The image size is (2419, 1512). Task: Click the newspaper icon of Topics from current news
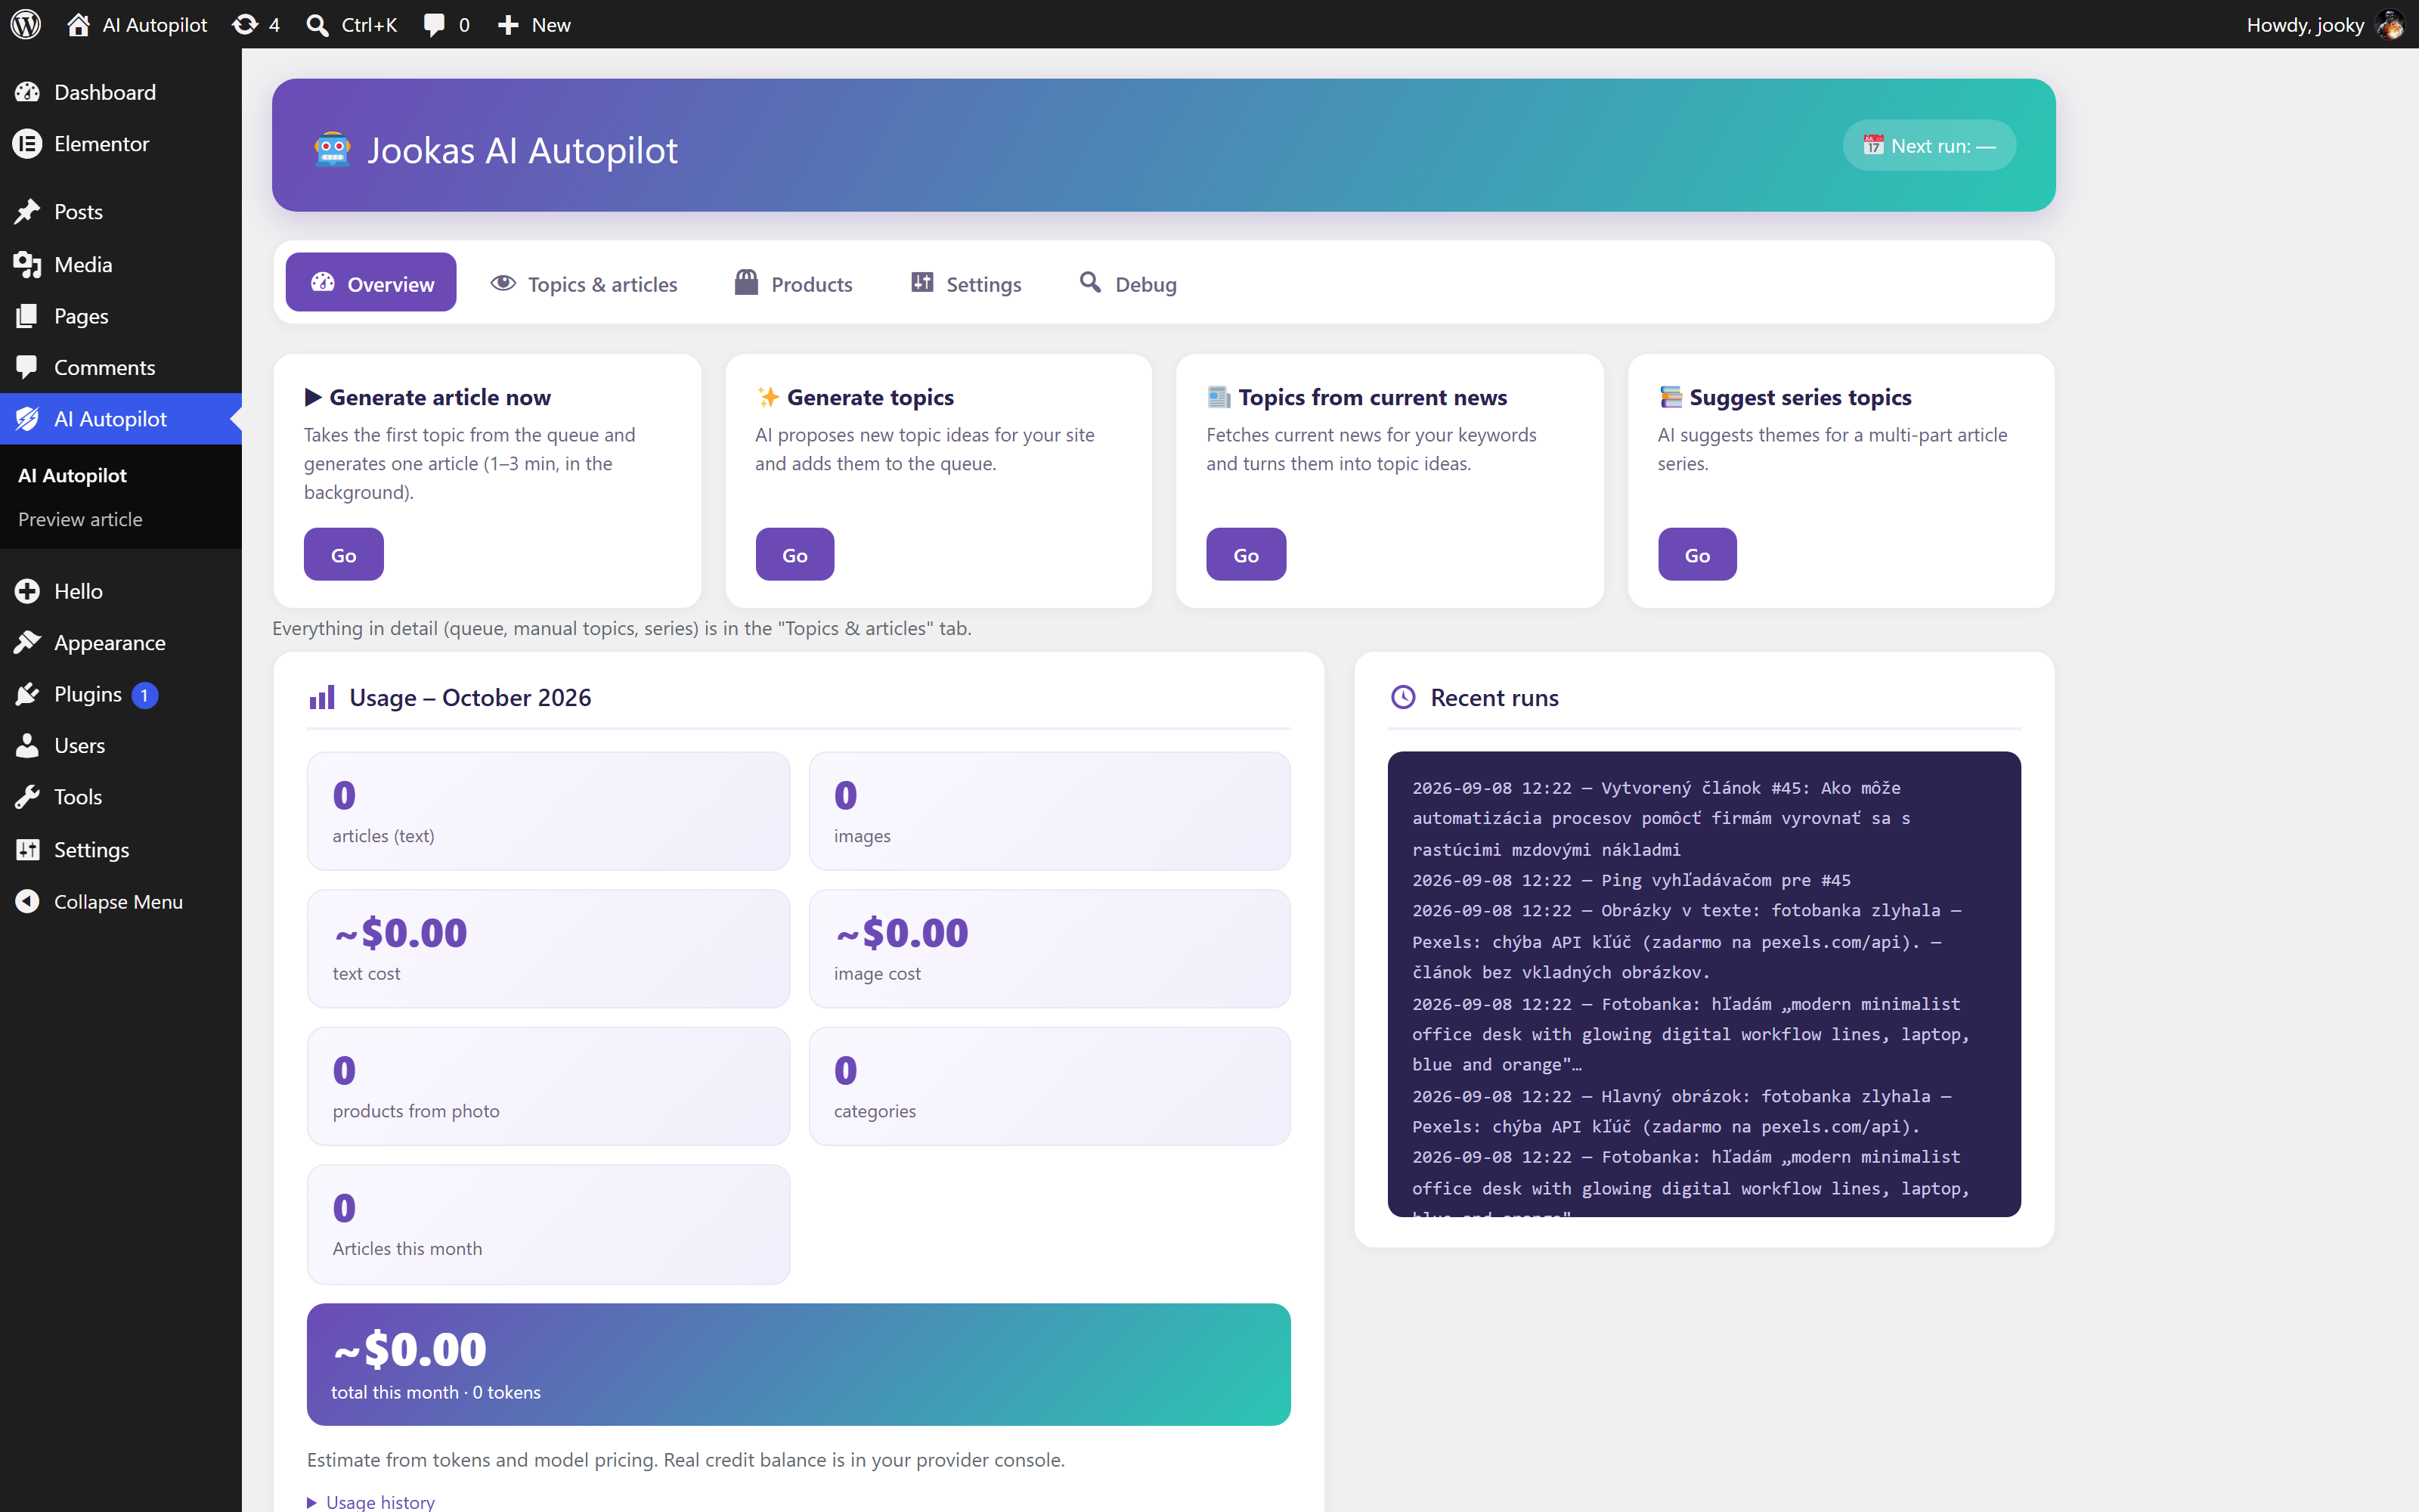(x=1219, y=398)
